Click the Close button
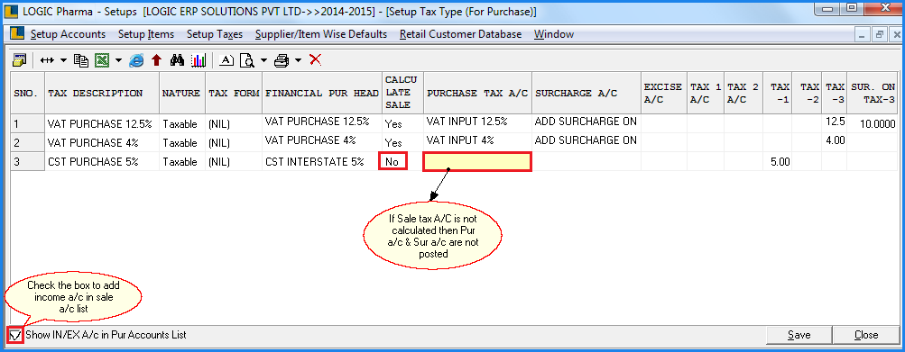Image resolution: width=905 pixels, height=352 pixels. [x=866, y=335]
